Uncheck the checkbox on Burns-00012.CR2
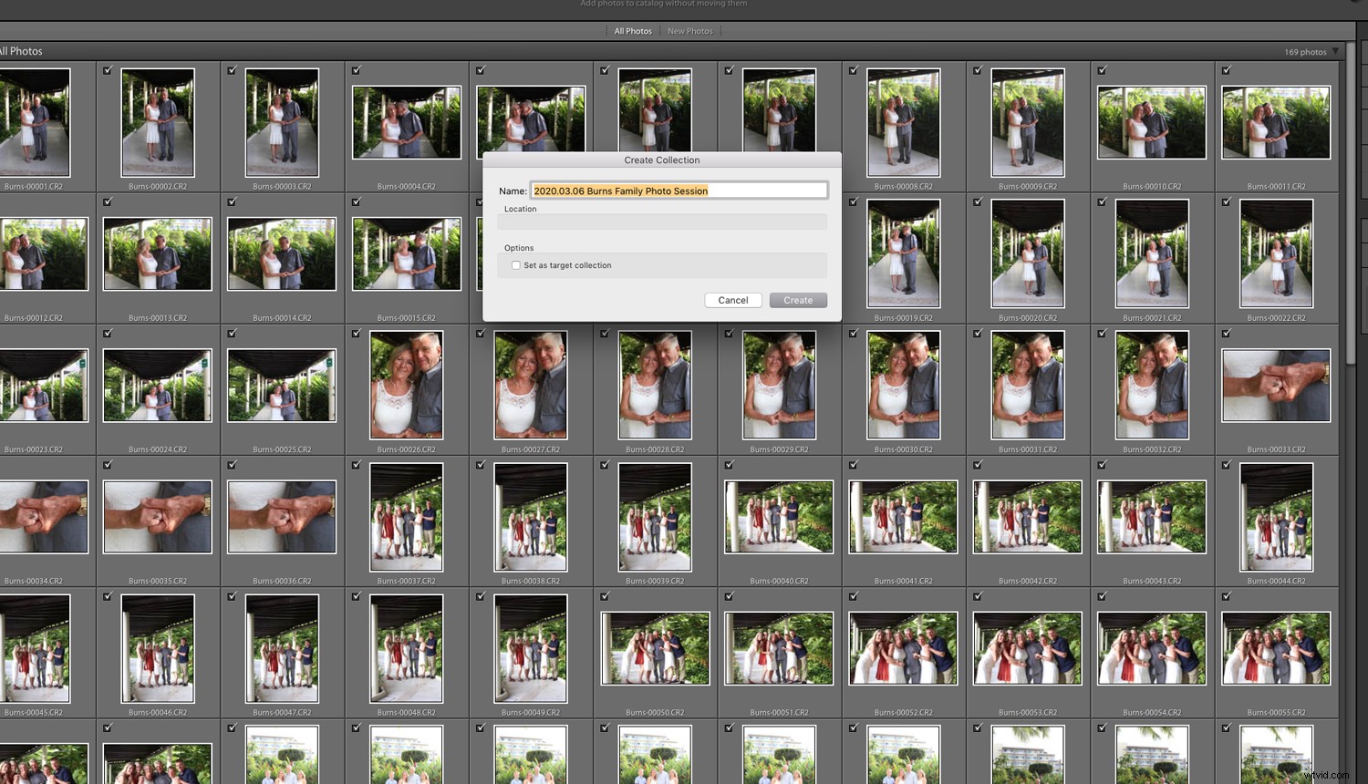Image resolution: width=1368 pixels, height=784 pixels. (2, 201)
